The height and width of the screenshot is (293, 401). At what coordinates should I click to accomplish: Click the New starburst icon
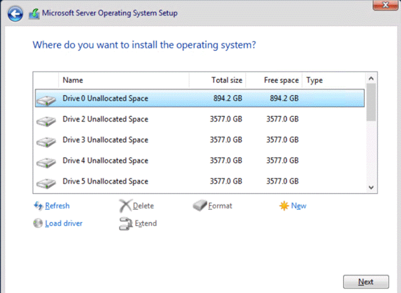point(284,205)
